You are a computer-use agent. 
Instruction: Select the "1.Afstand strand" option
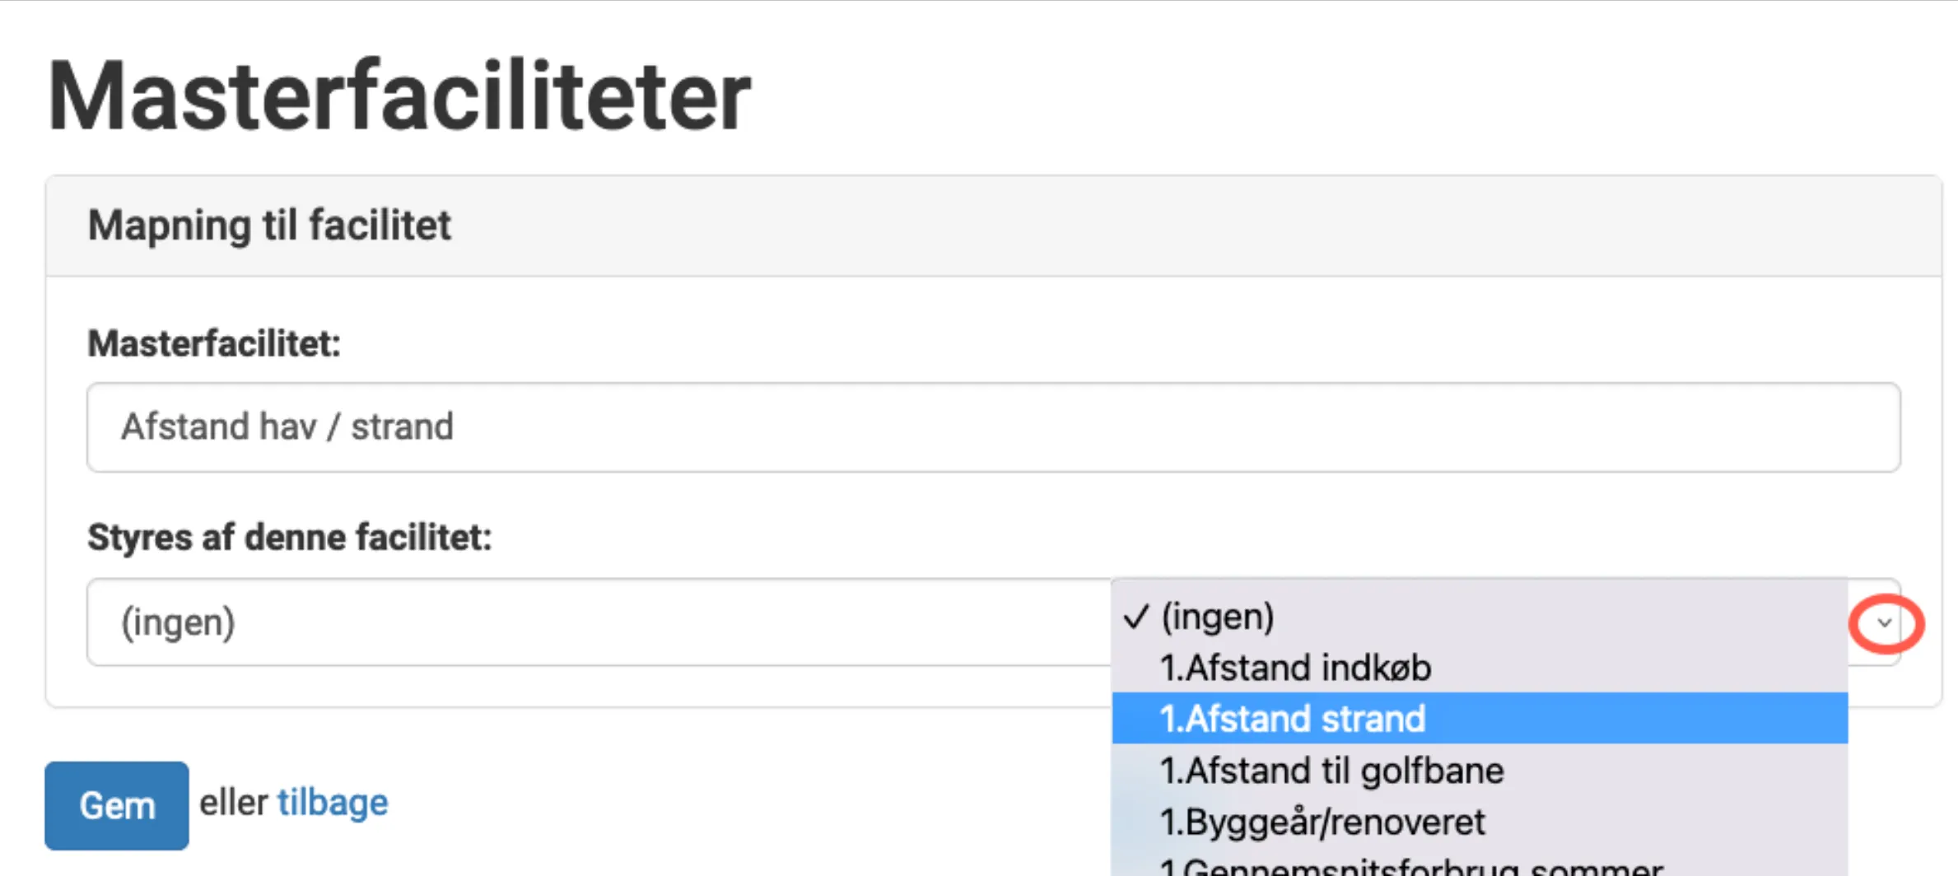click(x=1293, y=719)
